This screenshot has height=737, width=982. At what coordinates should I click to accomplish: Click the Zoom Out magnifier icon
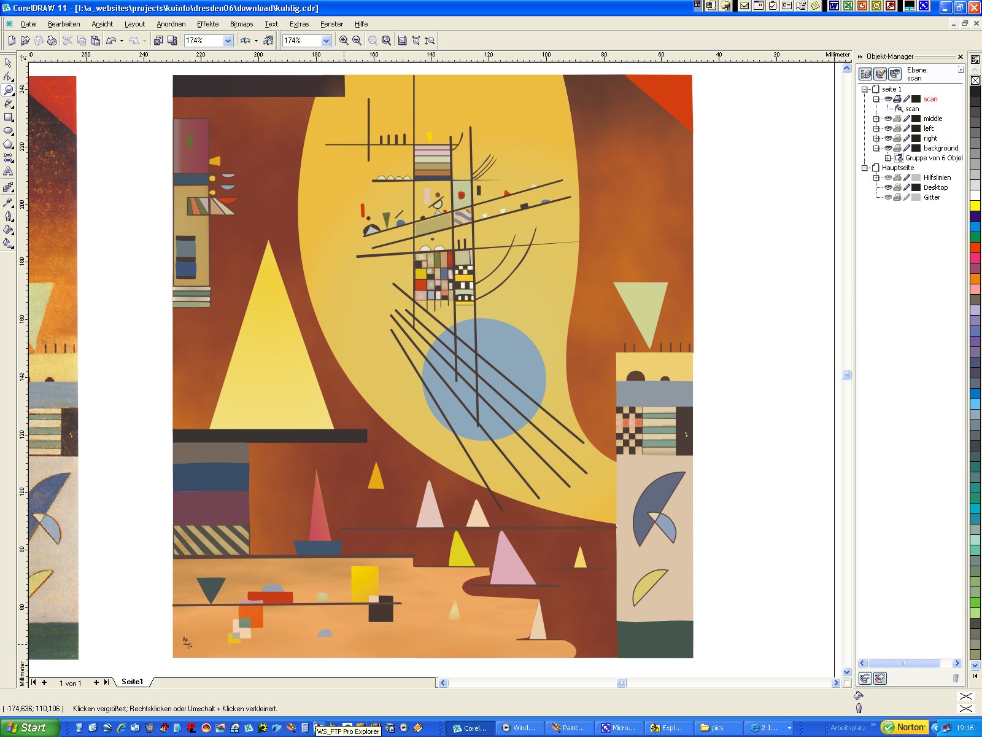(x=357, y=41)
